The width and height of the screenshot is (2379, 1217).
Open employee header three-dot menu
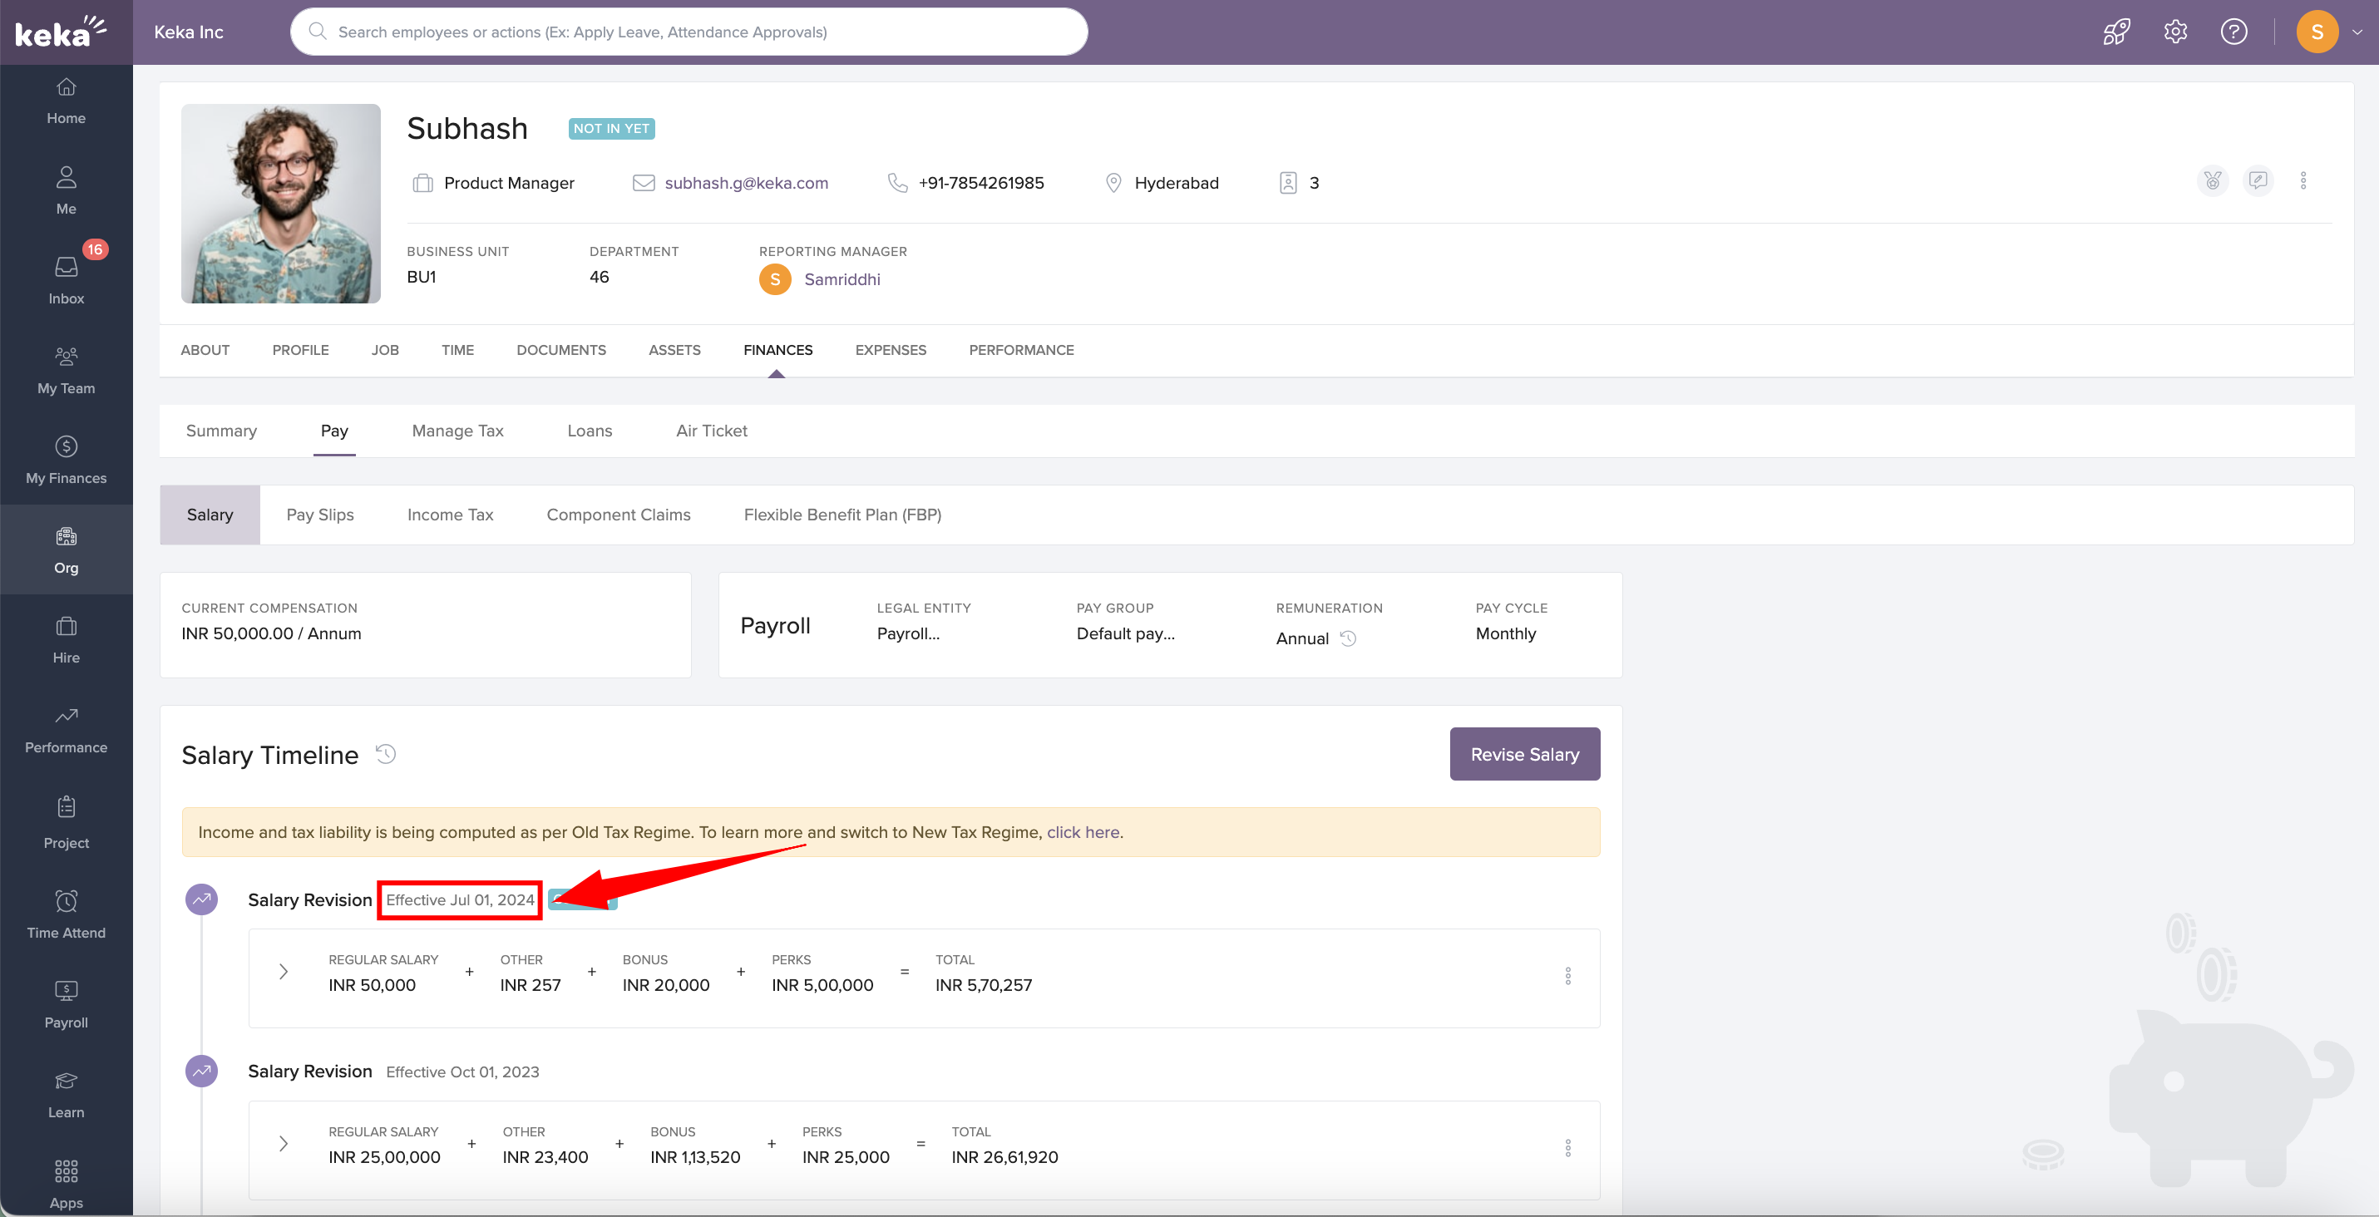[2302, 181]
